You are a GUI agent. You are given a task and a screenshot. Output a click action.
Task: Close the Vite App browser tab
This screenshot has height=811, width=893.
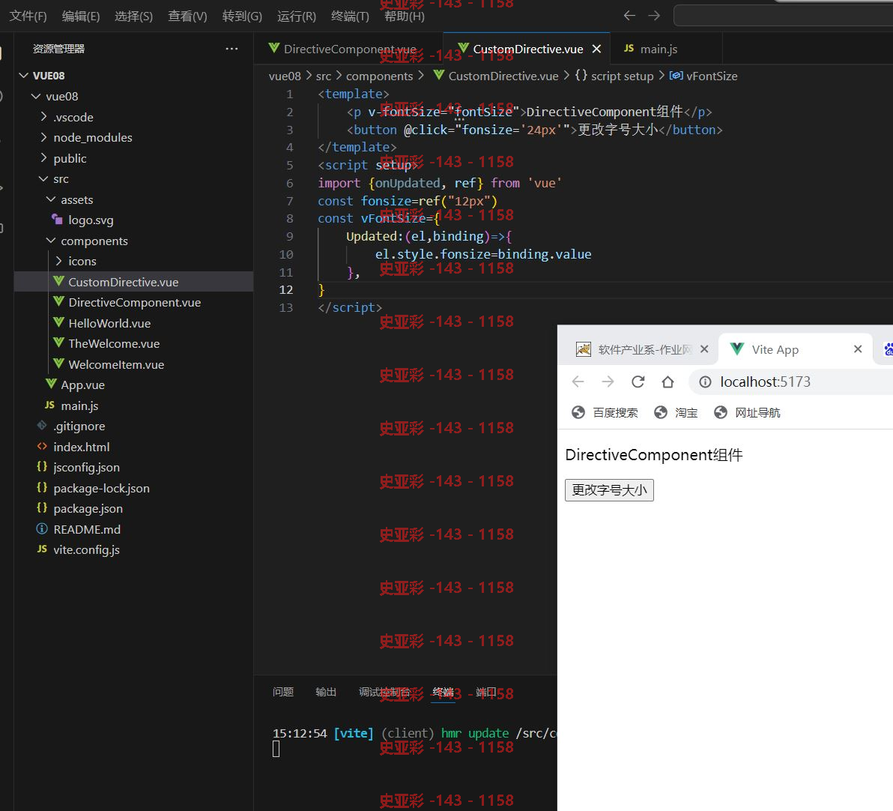point(858,349)
